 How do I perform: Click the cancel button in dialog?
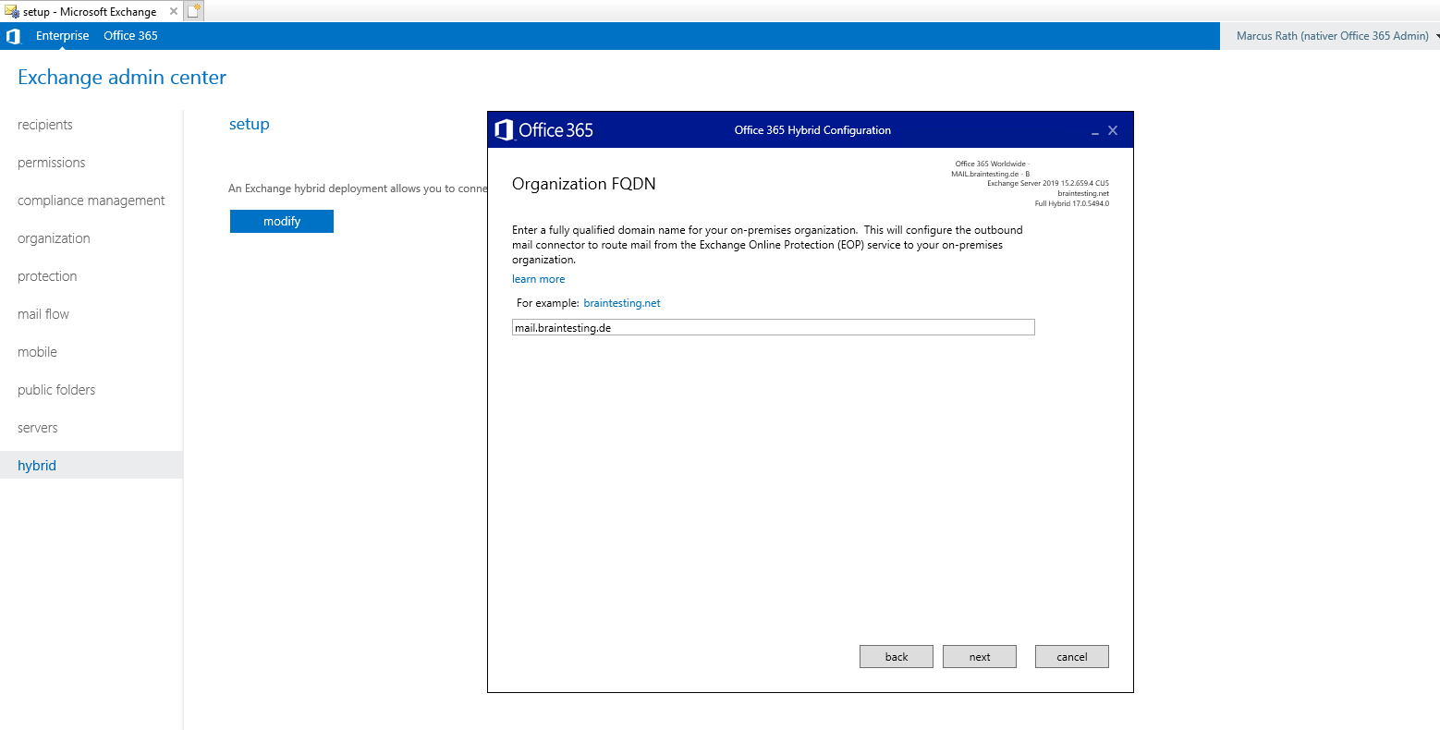click(1072, 657)
